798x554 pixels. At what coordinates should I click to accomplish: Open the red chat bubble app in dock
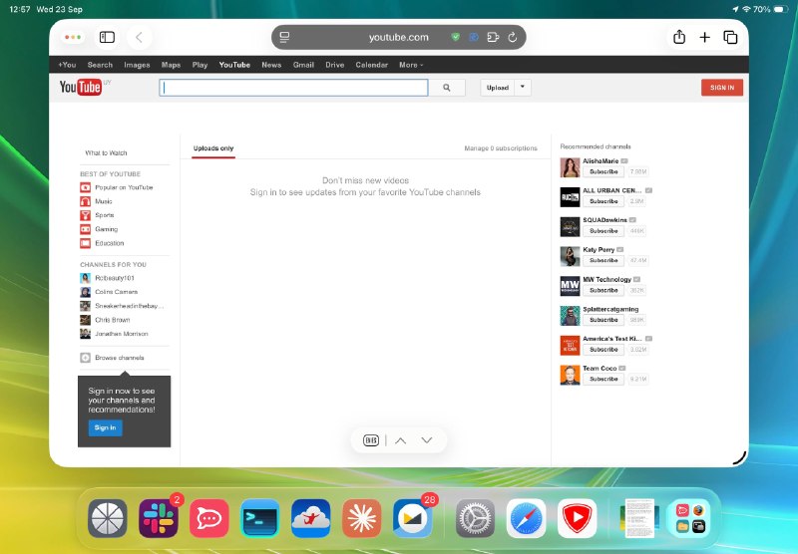point(209,518)
